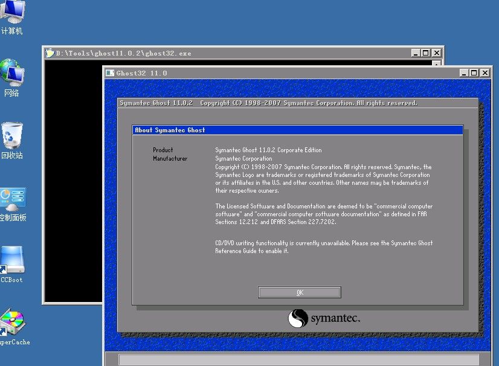499x366 pixels.
Task: Minimize the Ghost32 11.0 window
Action: [x=464, y=73]
